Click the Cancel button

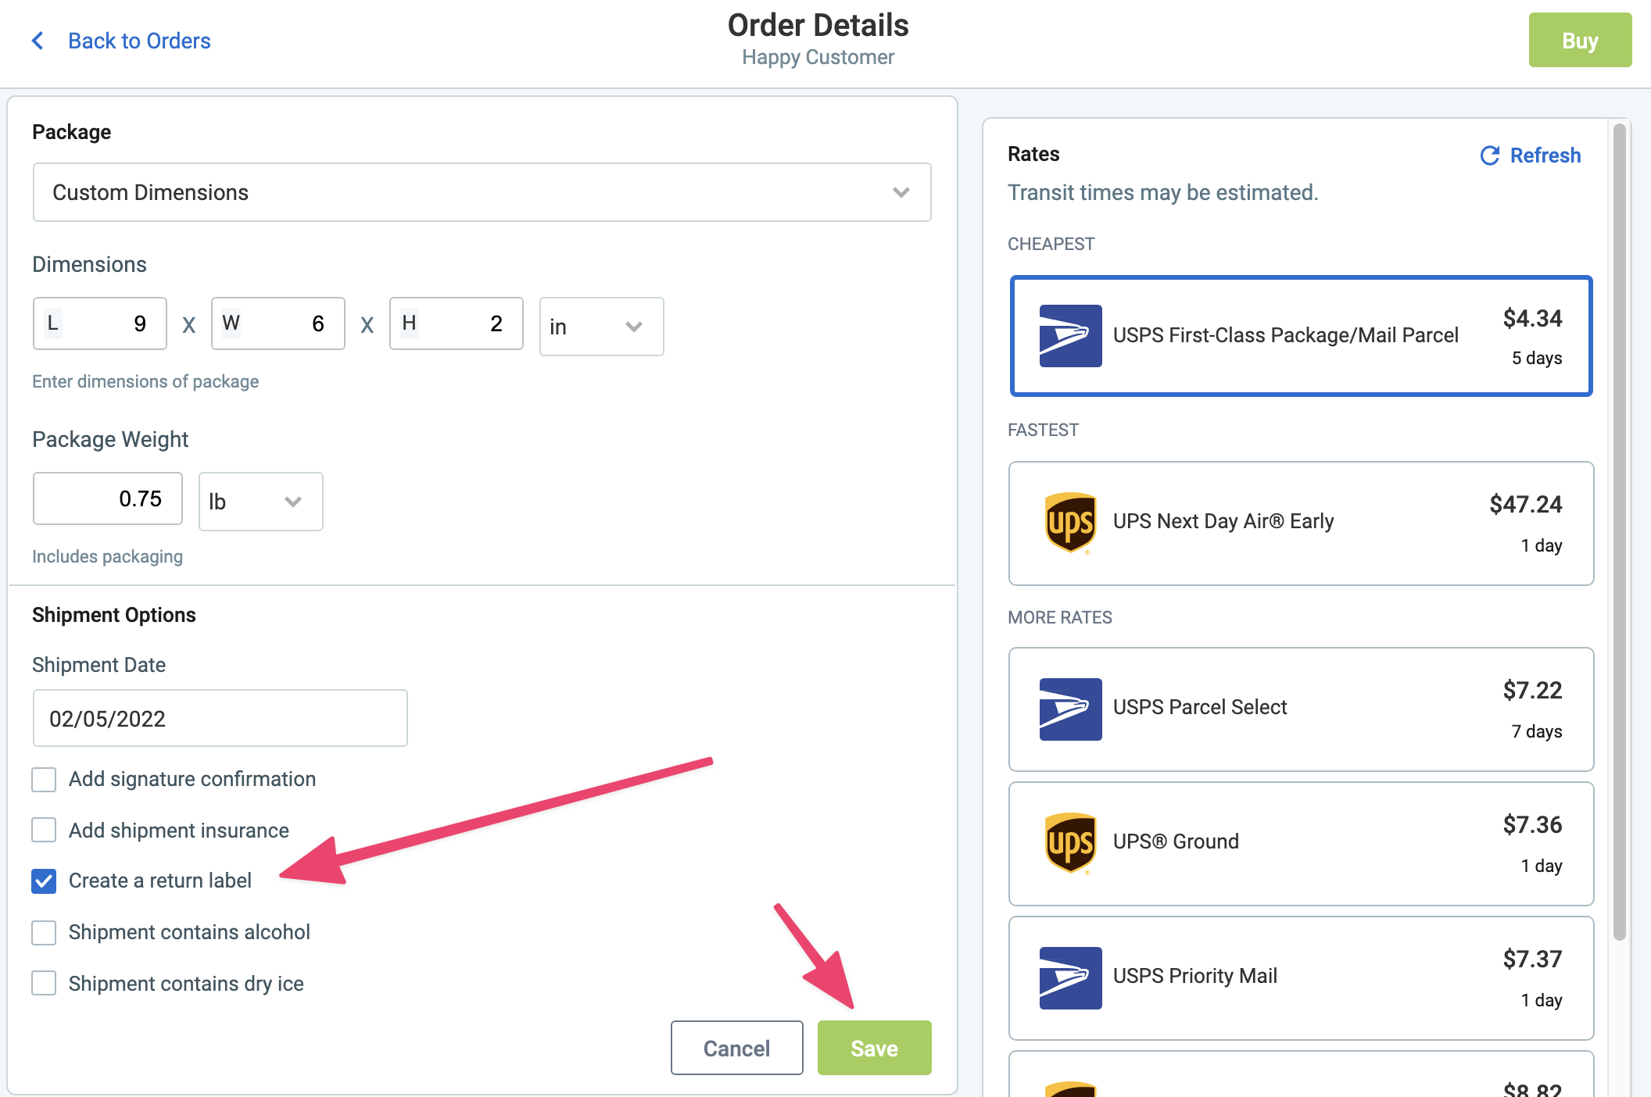pyautogui.click(x=736, y=1048)
